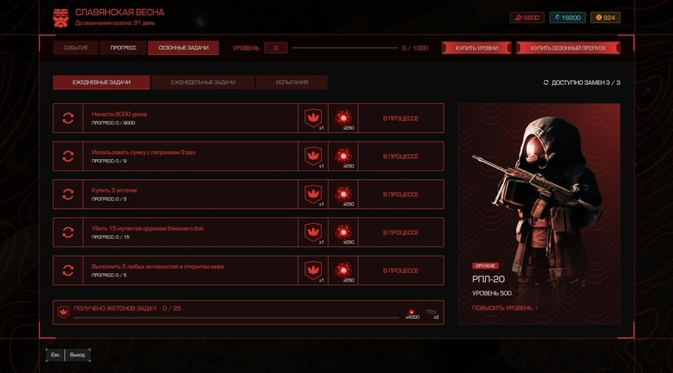Click the gold 924 currency counter
This screenshot has height=373, width=673.
coord(605,17)
